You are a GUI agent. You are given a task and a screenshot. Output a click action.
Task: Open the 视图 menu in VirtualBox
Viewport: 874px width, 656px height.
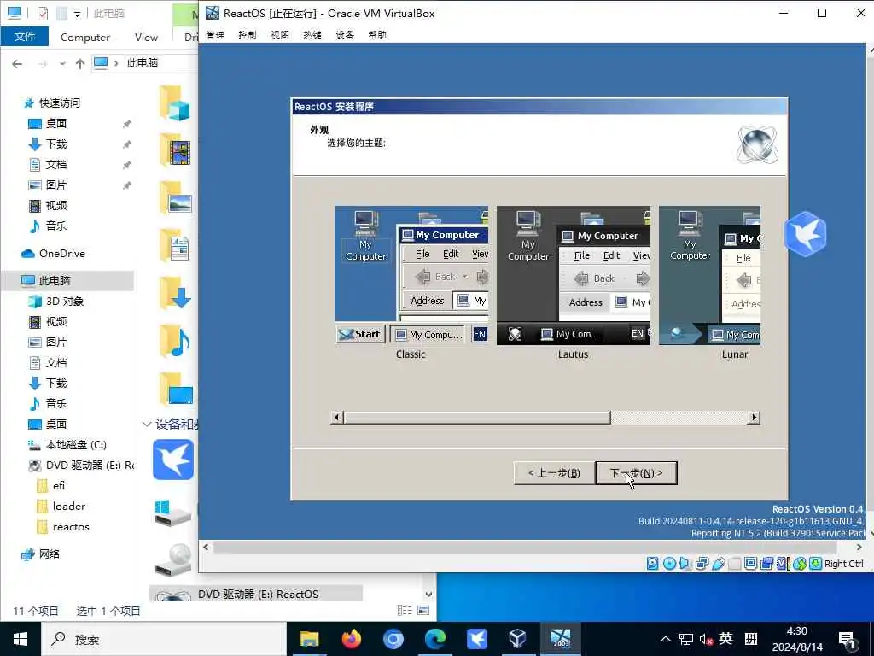(280, 35)
